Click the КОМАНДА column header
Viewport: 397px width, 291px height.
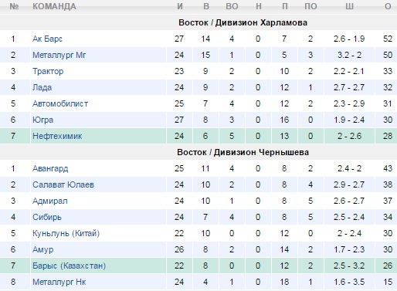(54, 6)
